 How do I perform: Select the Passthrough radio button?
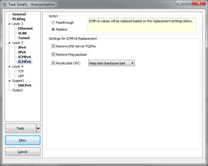click(53, 23)
